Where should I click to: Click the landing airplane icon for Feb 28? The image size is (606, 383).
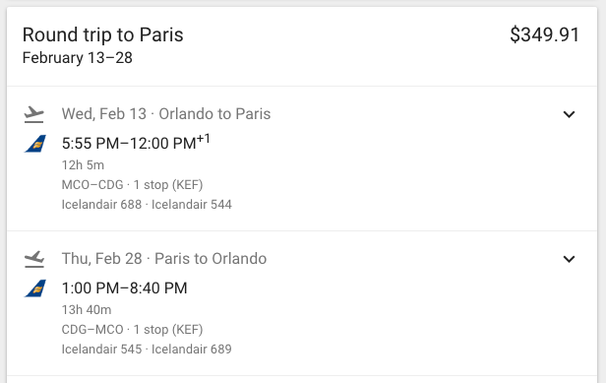(34, 259)
